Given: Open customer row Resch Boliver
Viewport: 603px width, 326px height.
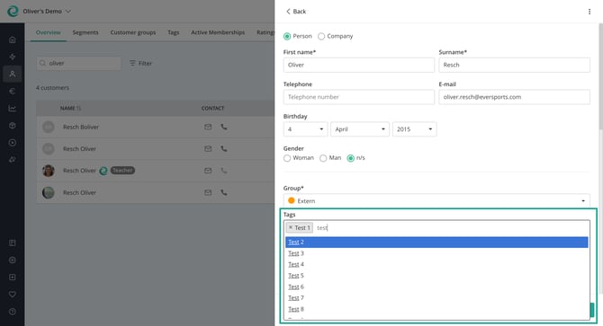Looking at the screenshot, I should (x=156, y=127).
